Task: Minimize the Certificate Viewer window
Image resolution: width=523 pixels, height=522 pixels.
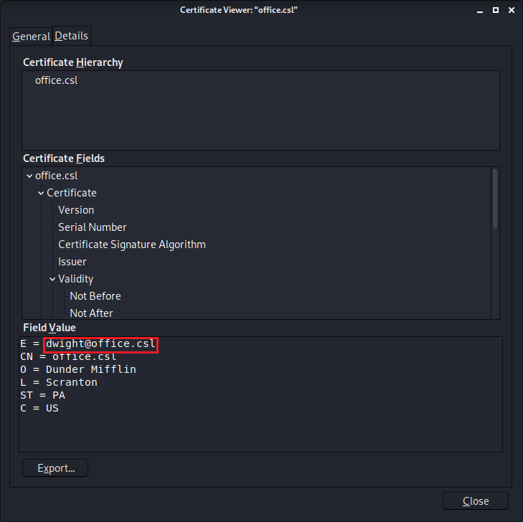Action: [480, 10]
